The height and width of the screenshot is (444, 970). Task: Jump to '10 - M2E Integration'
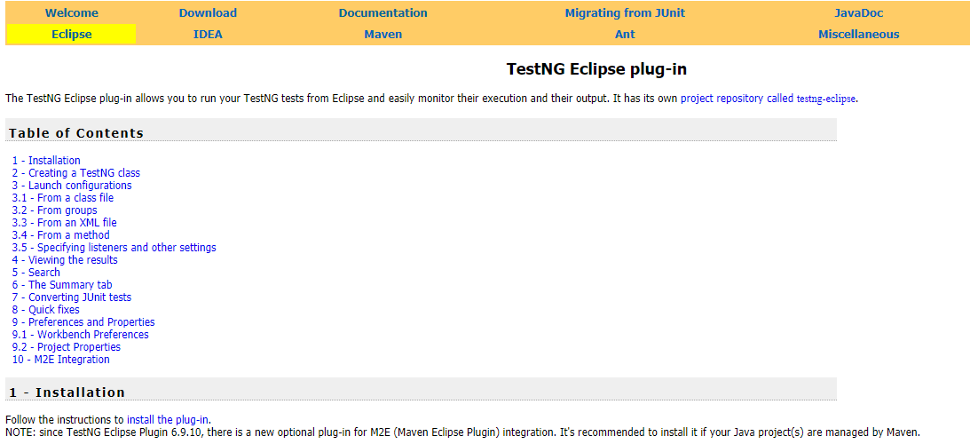(60, 359)
